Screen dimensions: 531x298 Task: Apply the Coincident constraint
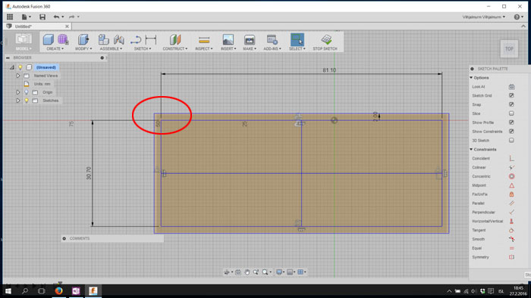pyautogui.click(x=512, y=158)
